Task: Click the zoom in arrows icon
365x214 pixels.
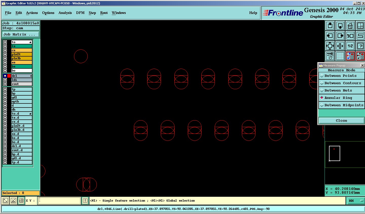Action: pyautogui.click(x=330, y=46)
